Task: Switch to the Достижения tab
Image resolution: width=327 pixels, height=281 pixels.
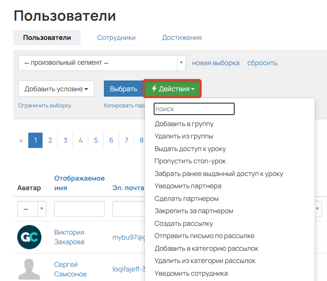Action: [182, 37]
